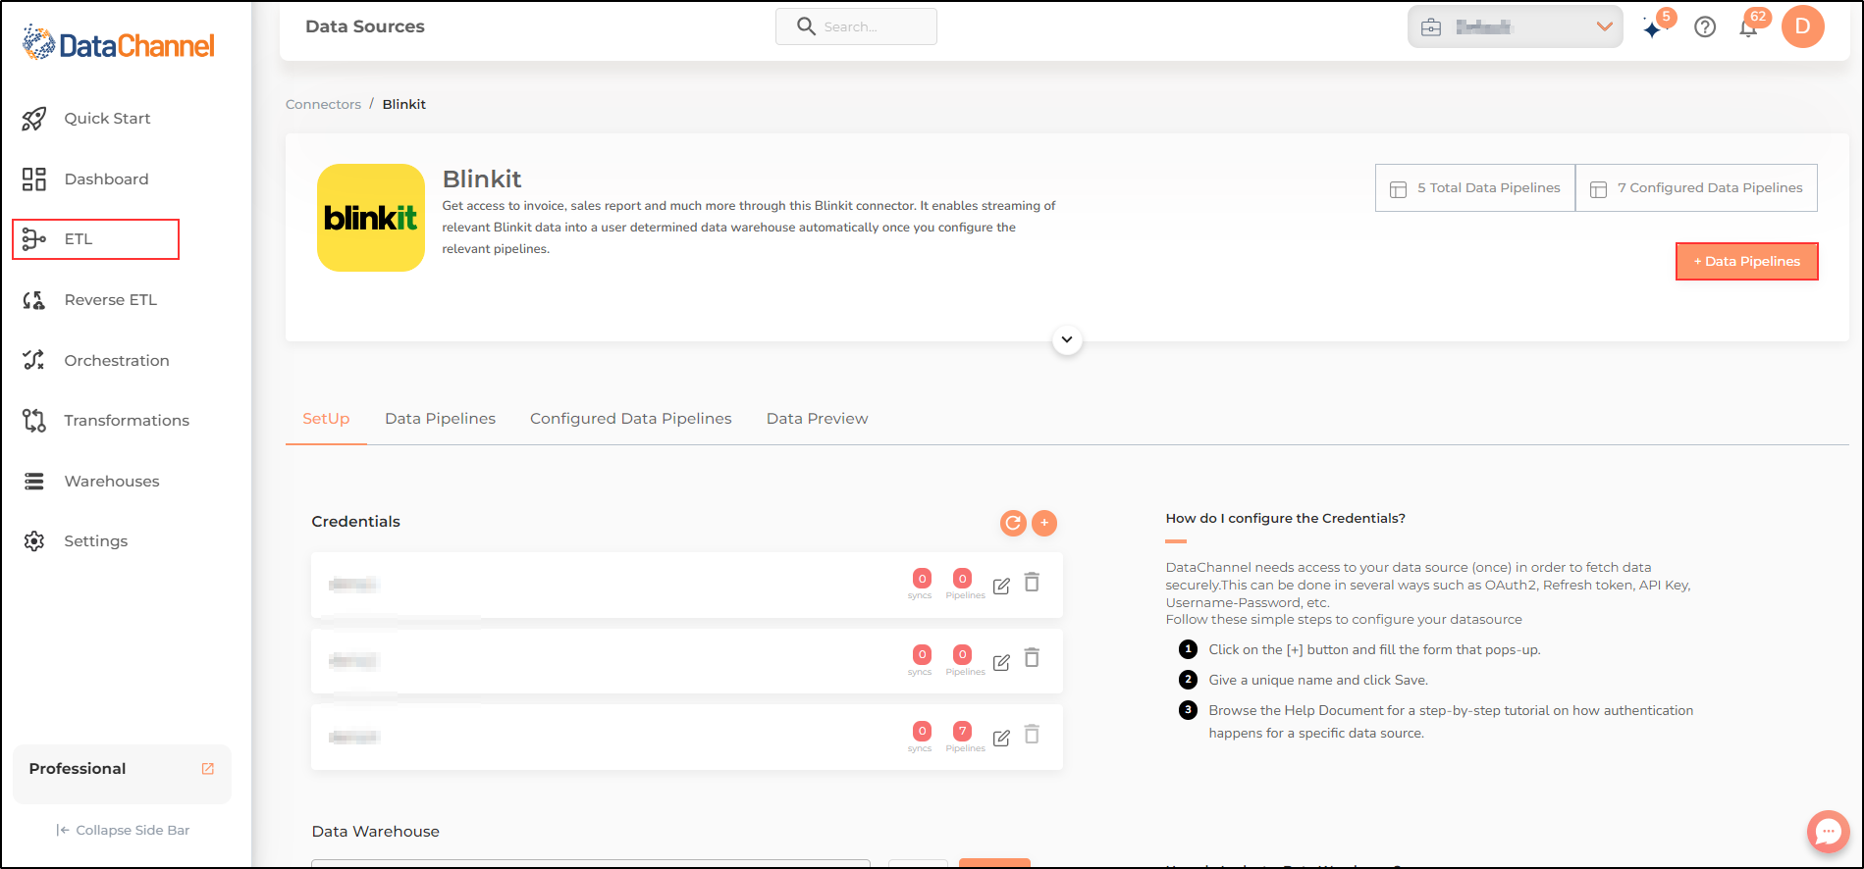Viewport: 1864px width, 869px height.
Task: Click the first row's syncs count badge
Action: coord(922,579)
